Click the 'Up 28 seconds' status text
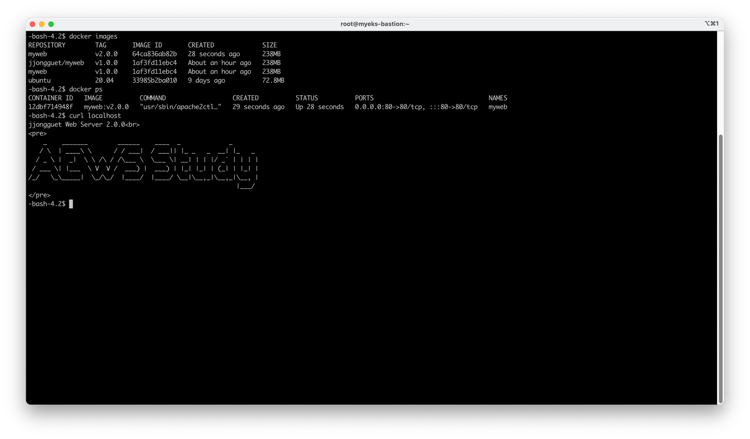 pos(319,107)
